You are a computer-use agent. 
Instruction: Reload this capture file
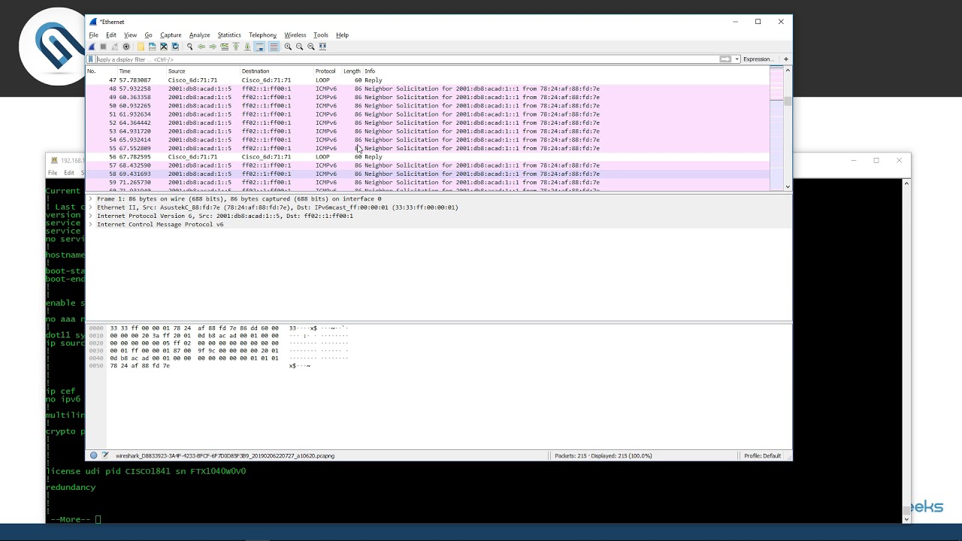[x=175, y=47]
